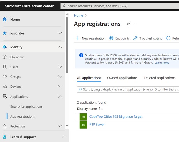Switch to All applications tab
179x142 pixels.
89,78
